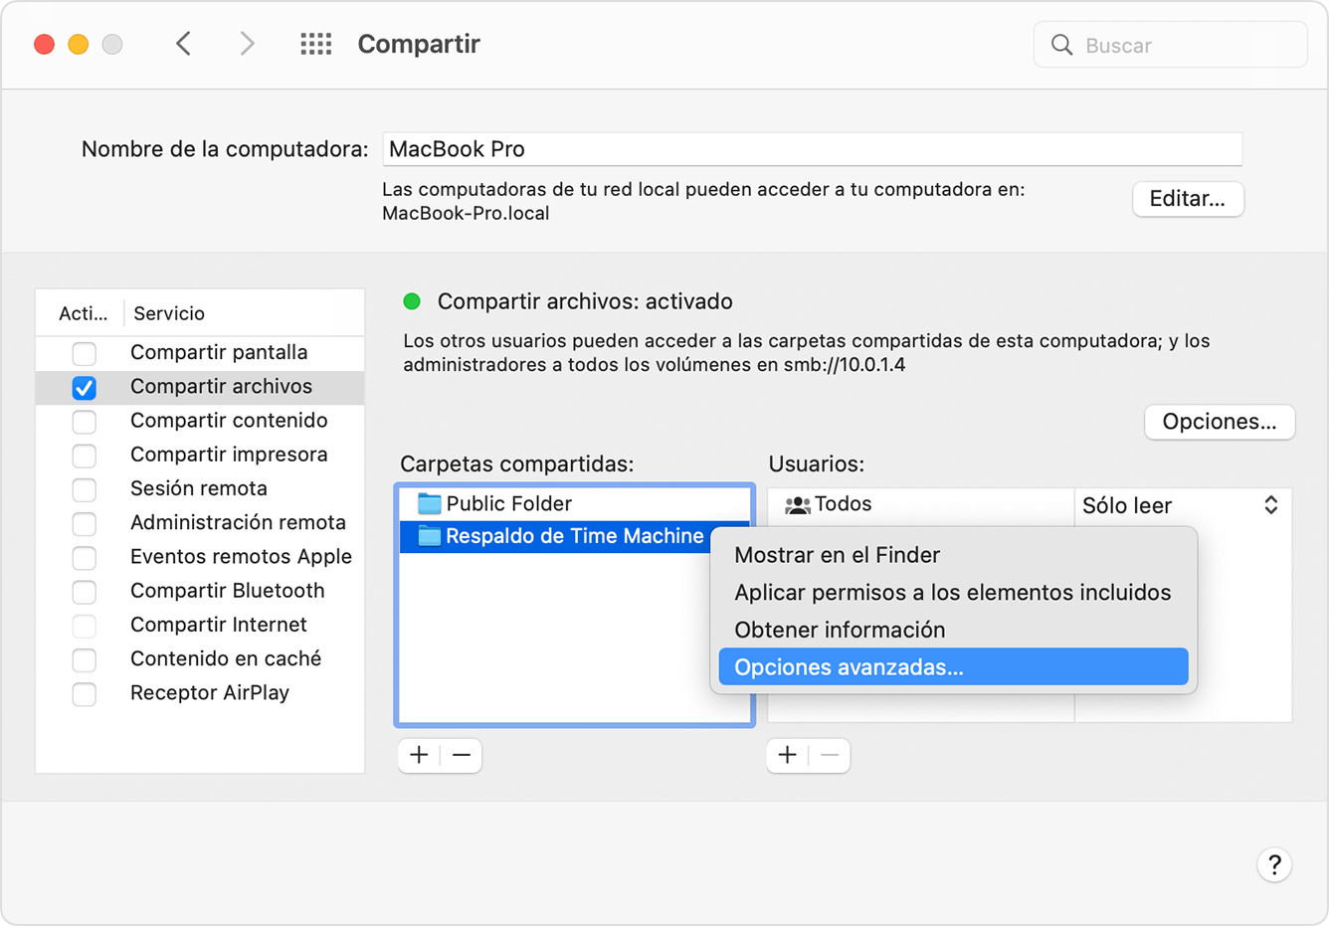The height and width of the screenshot is (927, 1329).
Task: Remove selected shared folder with minus button
Action: (x=462, y=755)
